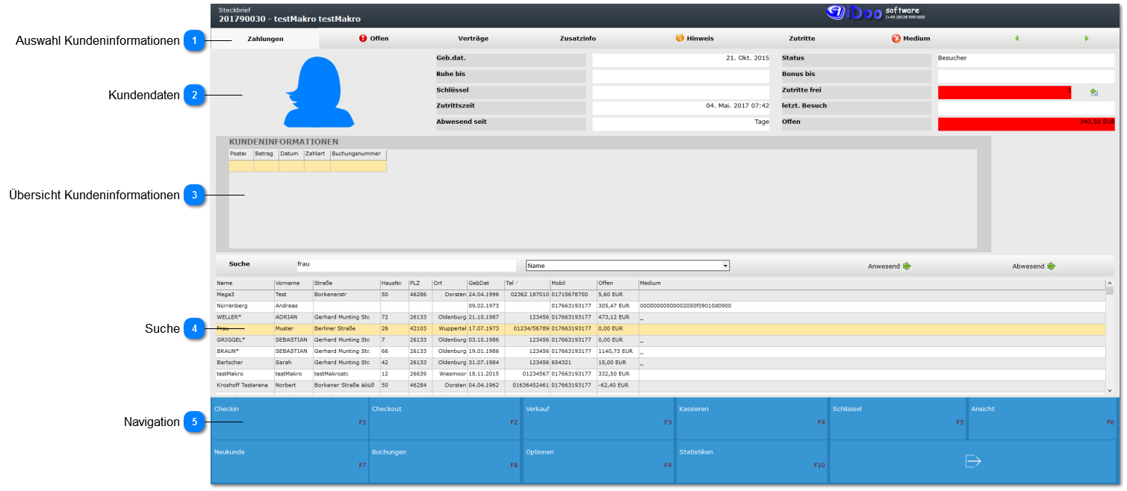Viewport: 1127px width, 491px height.
Task: Sort search results by the PLZ column
Action: (420, 284)
